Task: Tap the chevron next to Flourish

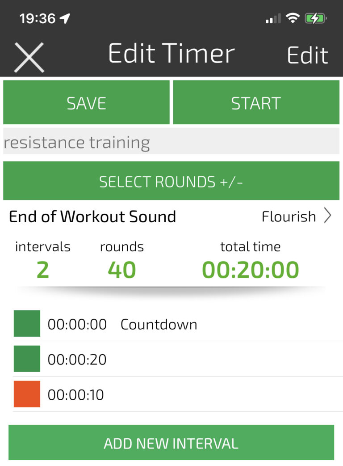Action: [328, 217]
